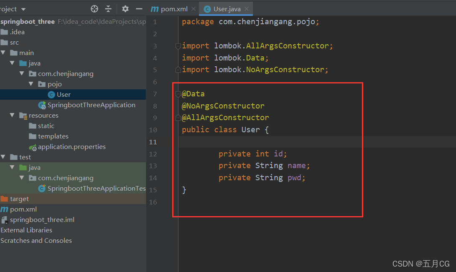The width and height of the screenshot is (456, 272).
Task: Collapse imports using fold marker at line 3
Action: point(178,46)
